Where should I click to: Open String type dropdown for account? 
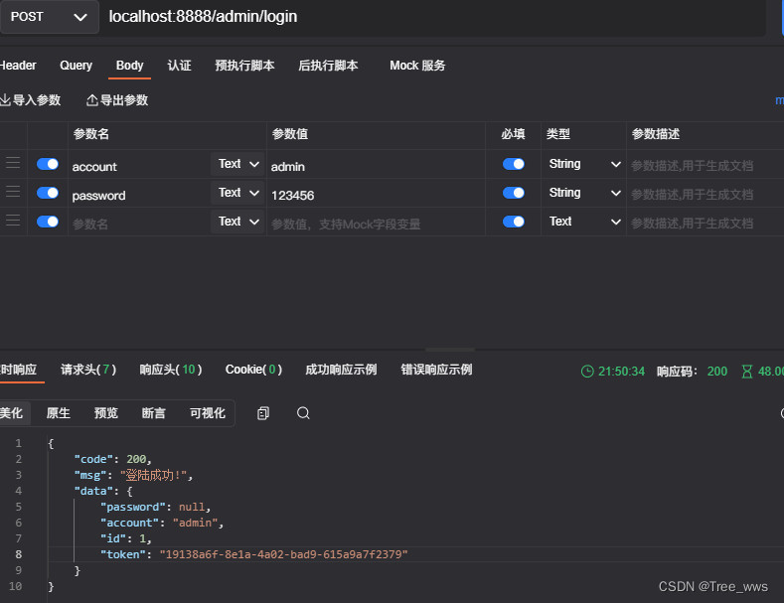click(584, 164)
